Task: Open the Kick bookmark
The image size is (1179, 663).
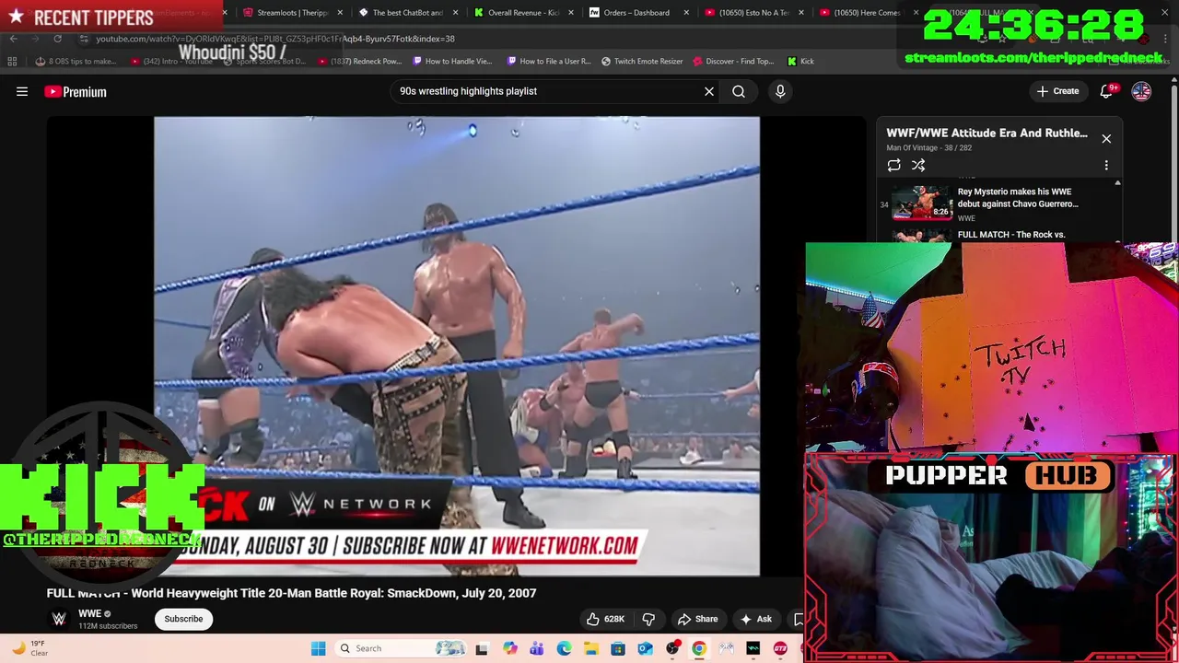Action: 800,62
